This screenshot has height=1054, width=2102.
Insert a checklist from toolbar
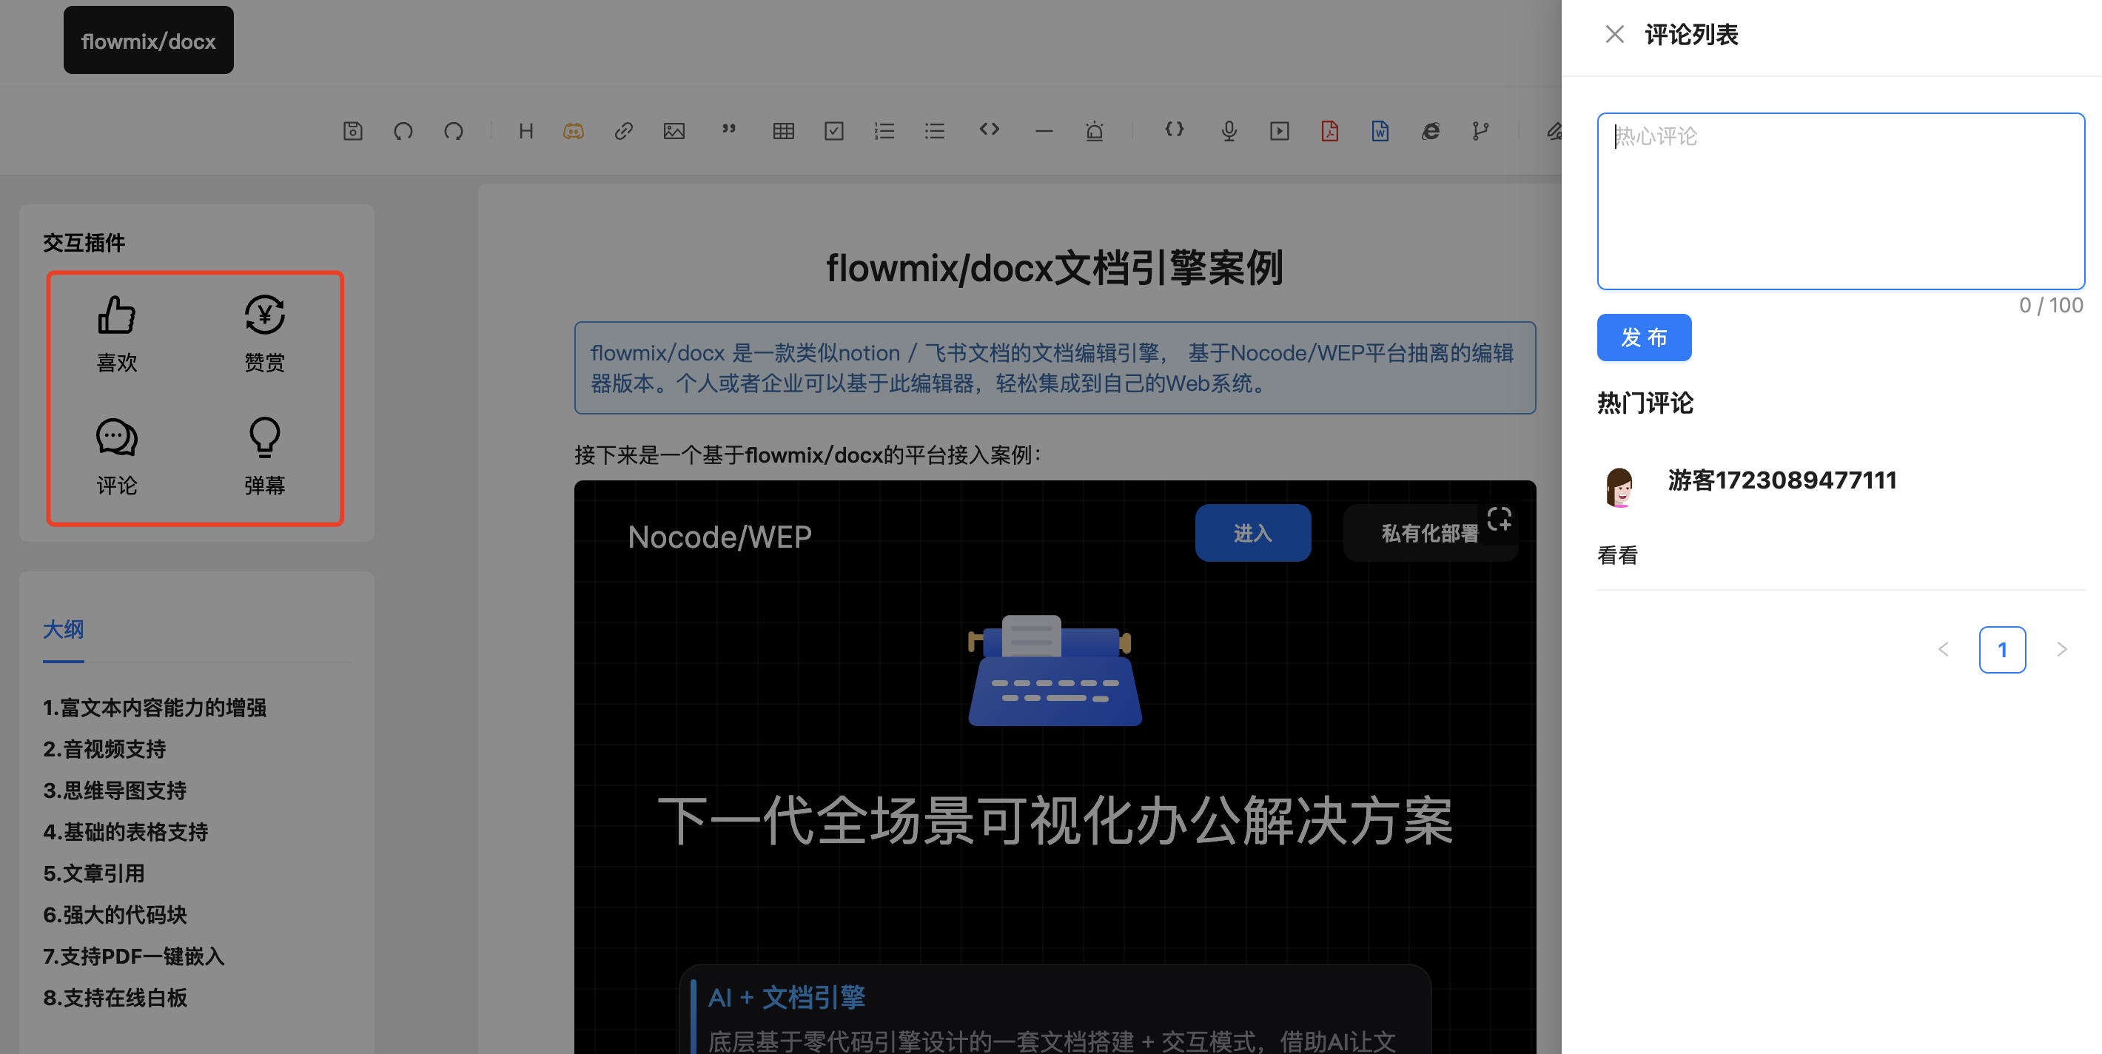[x=834, y=130]
